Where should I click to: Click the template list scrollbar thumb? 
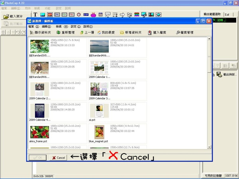209,56
